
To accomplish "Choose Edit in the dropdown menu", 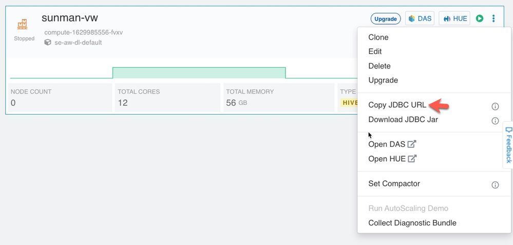I will (x=375, y=51).
